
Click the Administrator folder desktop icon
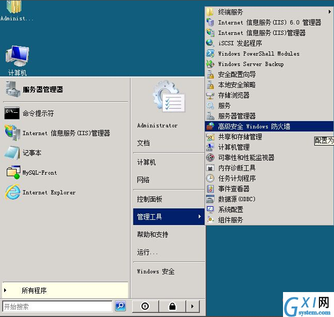pyautogui.click(x=14, y=6)
